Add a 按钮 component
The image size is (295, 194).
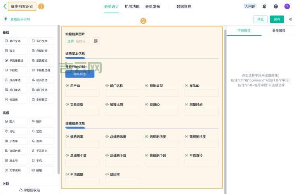point(42,170)
